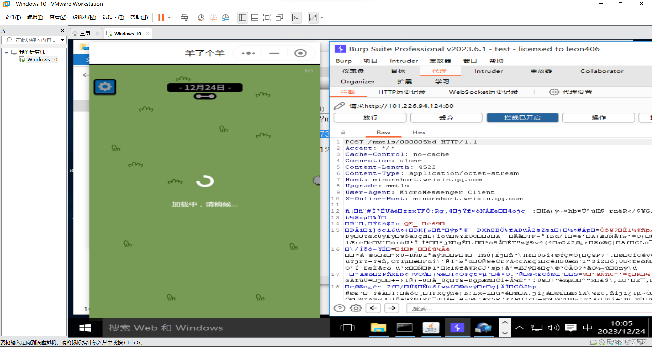The width and height of the screenshot is (652, 347).
Task: Open File Explorer from the taskbar
Action: [378, 328]
